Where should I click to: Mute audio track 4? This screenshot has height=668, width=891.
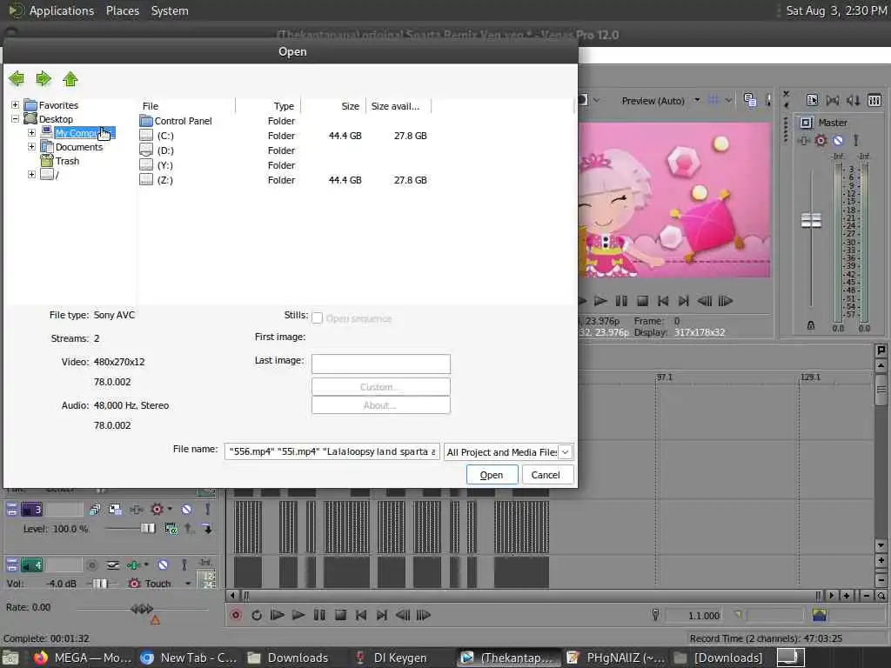click(163, 565)
